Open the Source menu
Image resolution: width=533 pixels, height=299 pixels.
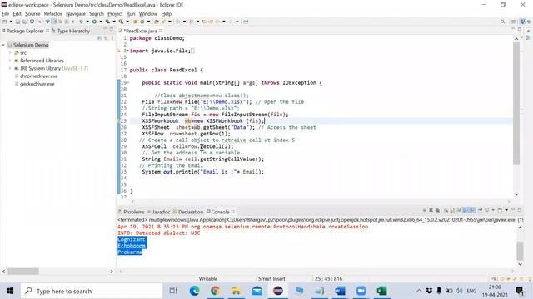(32, 14)
